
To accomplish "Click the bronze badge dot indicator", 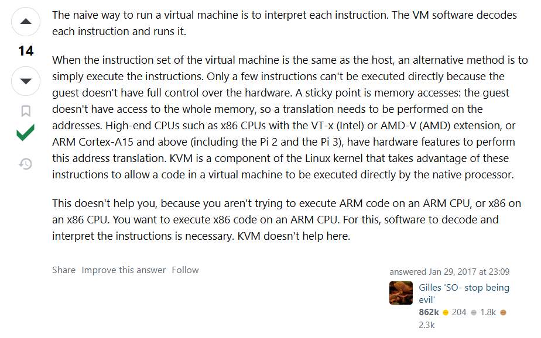I will [503, 312].
